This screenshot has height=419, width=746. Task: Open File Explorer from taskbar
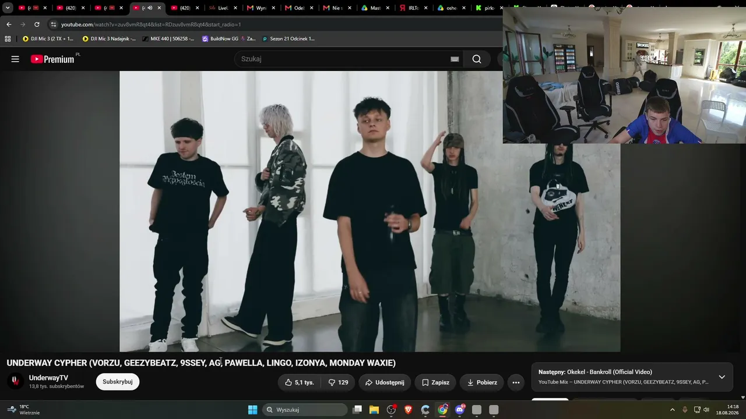(374, 410)
